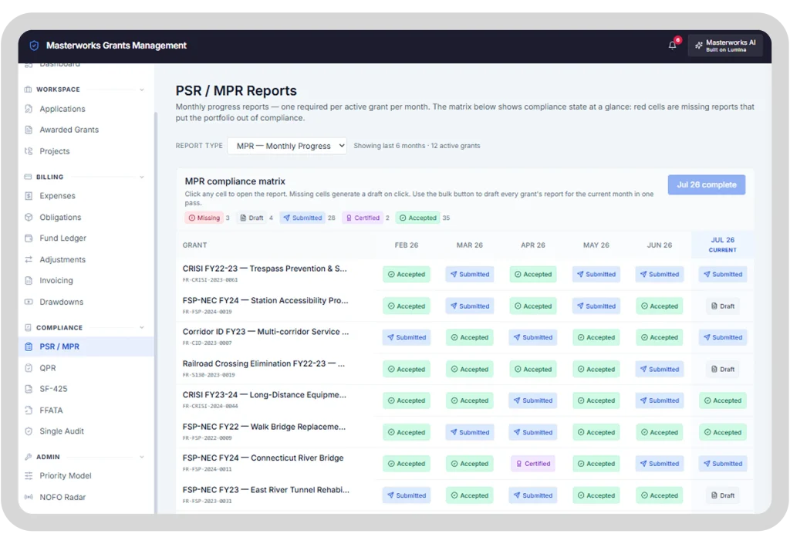Click the FEB 26 column header
The image size is (790, 544).
pos(406,245)
